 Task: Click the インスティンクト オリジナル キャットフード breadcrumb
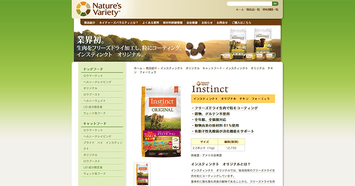click(x=191, y=68)
